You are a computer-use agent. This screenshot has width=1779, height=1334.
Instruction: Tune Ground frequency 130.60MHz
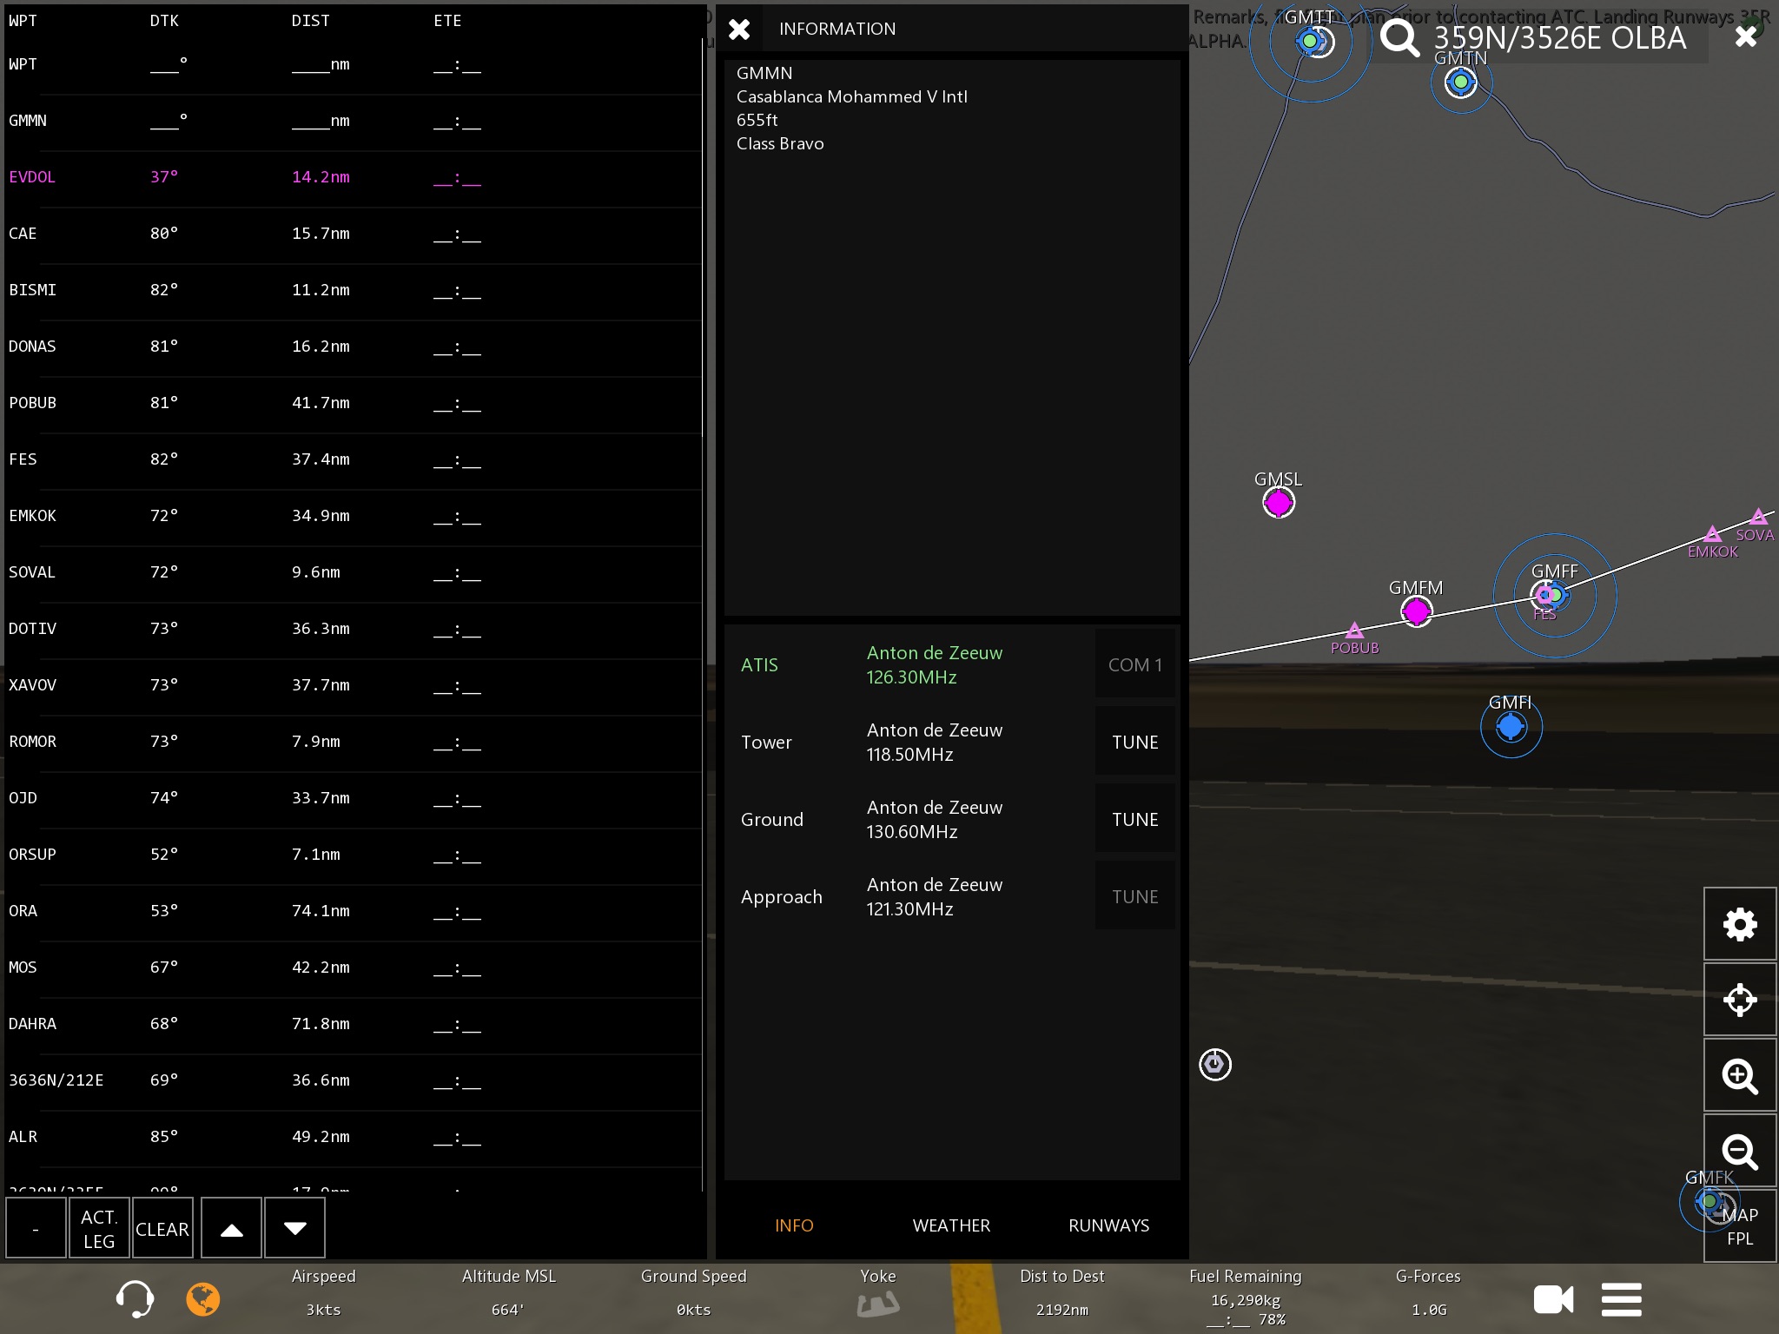1134,820
